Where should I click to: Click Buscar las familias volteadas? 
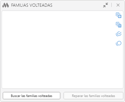pos(31,96)
